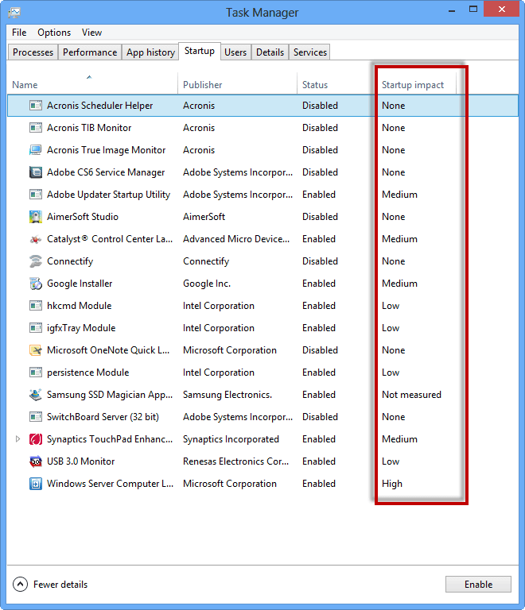The image size is (525, 610).
Task: Click Renesas Electronics publisher cell
Action: click(x=236, y=461)
